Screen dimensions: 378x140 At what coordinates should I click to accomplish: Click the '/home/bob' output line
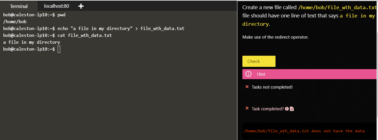[x=15, y=21]
